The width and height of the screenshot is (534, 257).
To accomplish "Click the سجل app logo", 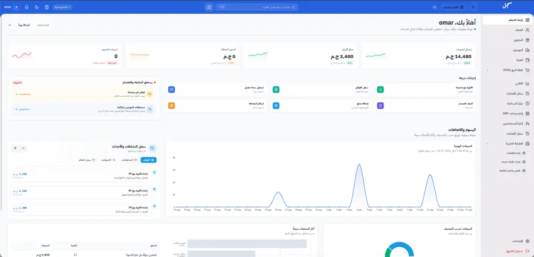I will pyautogui.click(x=507, y=6).
